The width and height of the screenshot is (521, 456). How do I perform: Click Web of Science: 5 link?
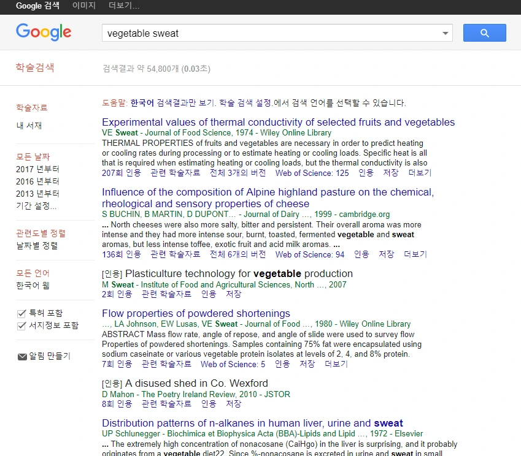click(x=233, y=364)
